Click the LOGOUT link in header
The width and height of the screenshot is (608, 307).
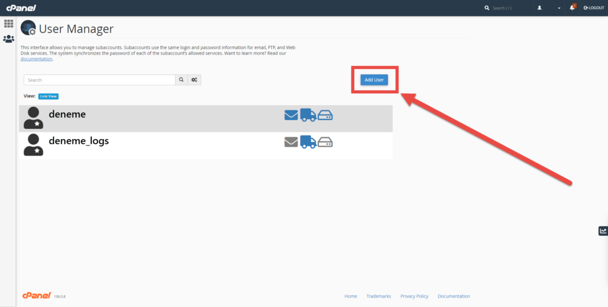(594, 8)
